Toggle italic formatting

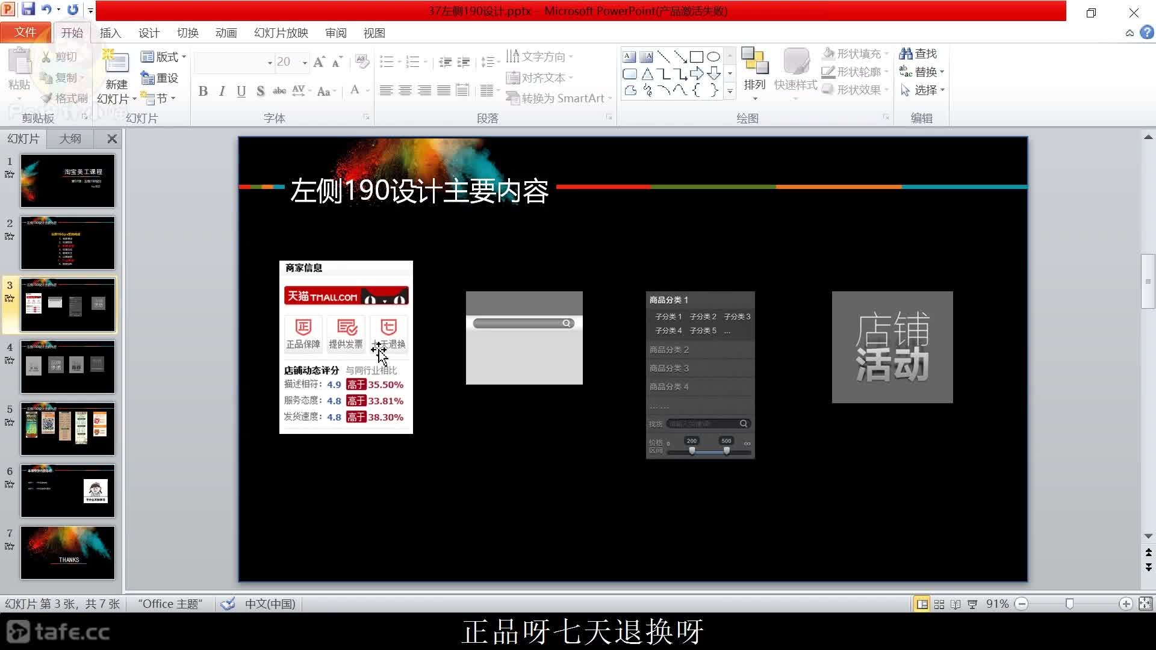click(222, 91)
